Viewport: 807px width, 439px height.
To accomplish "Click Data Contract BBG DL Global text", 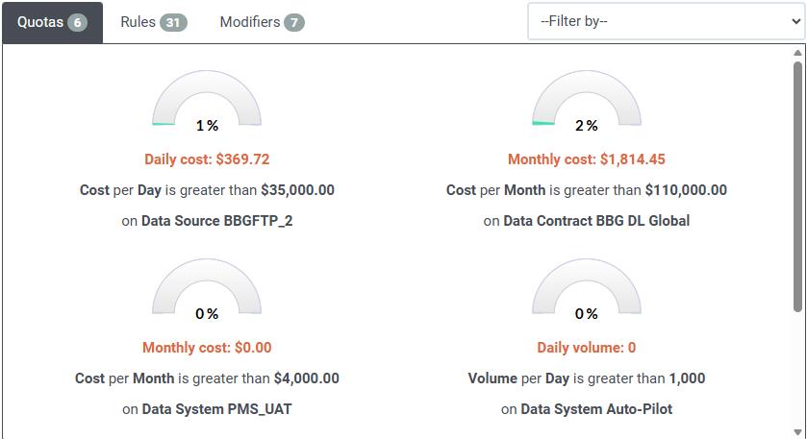I will tap(595, 221).
